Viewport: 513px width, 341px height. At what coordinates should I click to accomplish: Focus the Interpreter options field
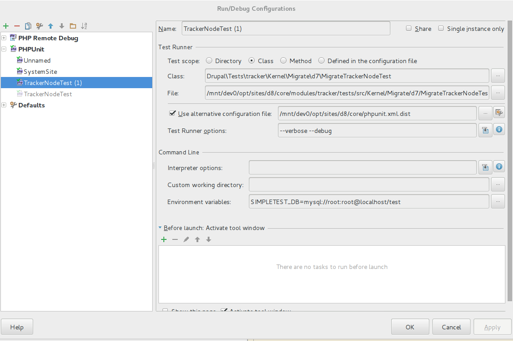363,167
